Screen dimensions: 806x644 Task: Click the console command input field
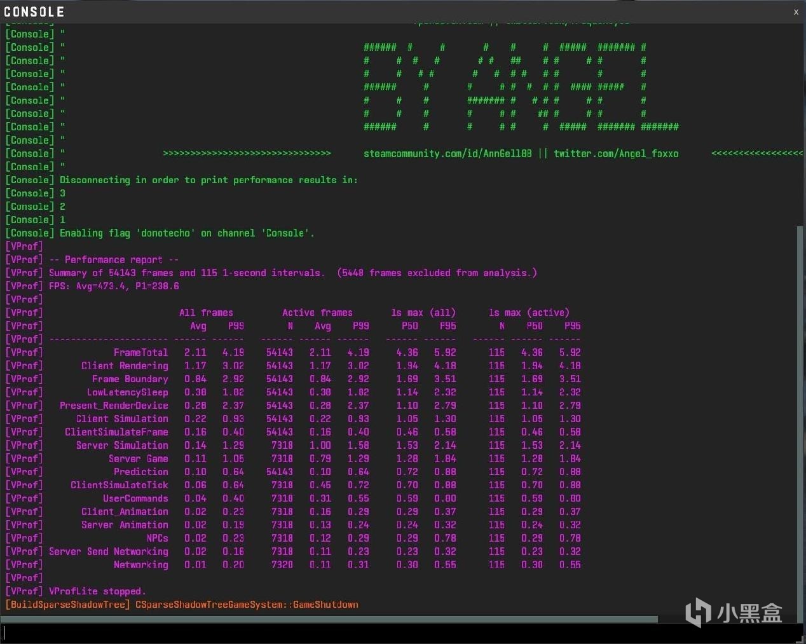400,633
